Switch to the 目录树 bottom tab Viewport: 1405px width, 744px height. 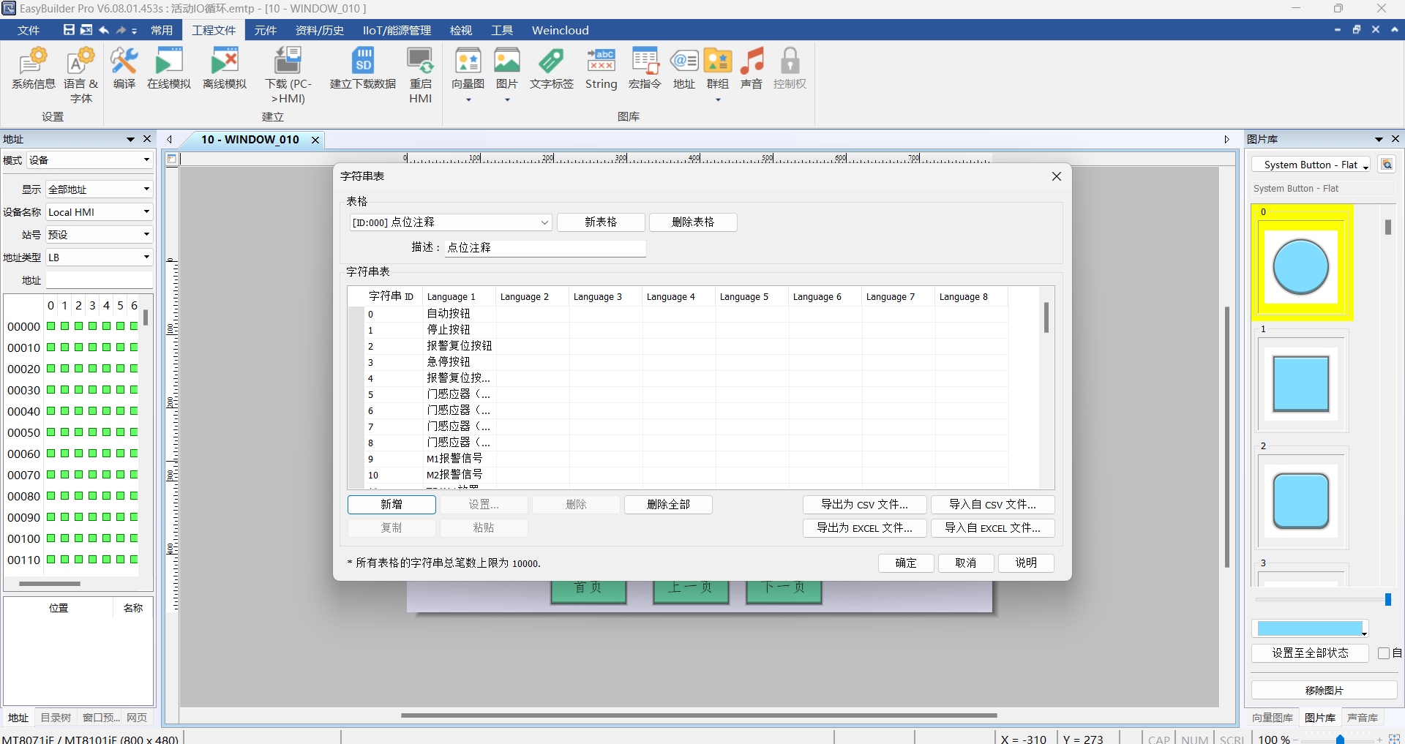tap(56, 718)
